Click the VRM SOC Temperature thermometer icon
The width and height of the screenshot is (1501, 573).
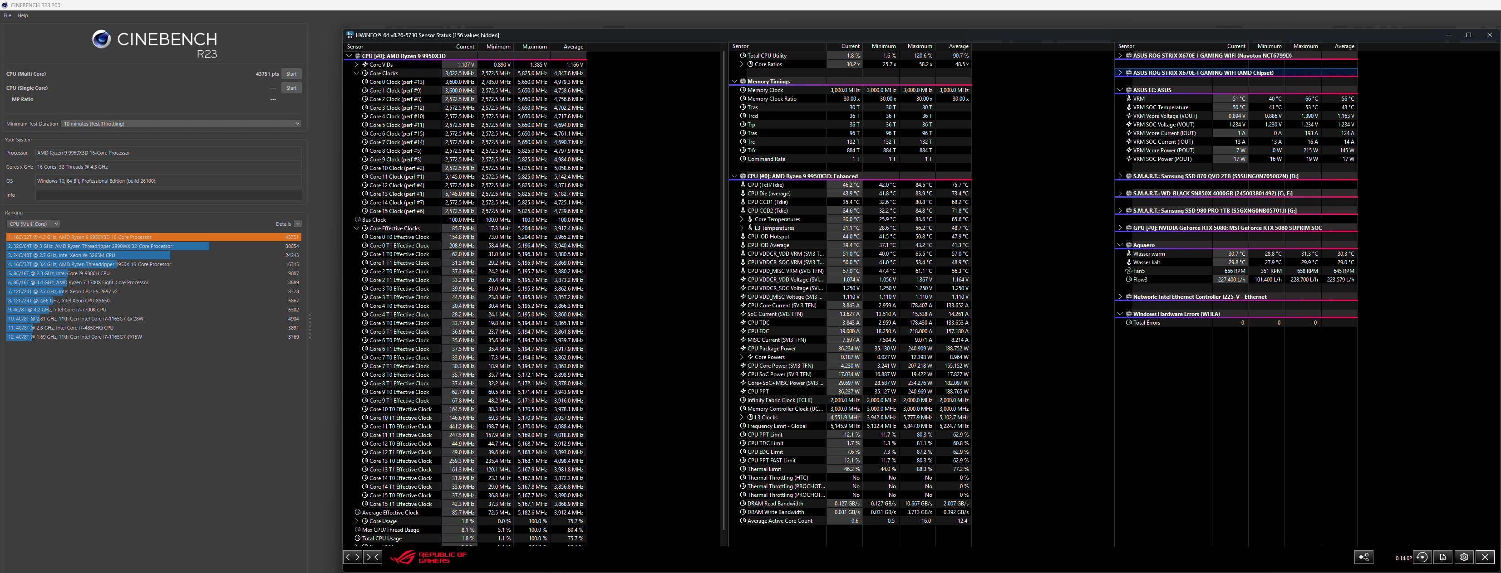(x=1129, y=107)
